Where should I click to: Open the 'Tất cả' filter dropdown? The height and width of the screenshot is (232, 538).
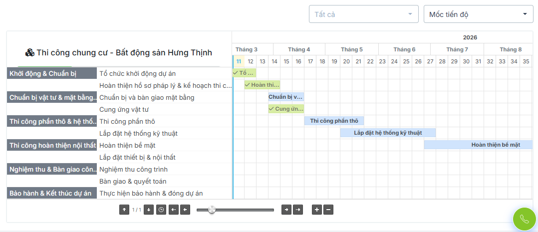(x=364, y=14)
